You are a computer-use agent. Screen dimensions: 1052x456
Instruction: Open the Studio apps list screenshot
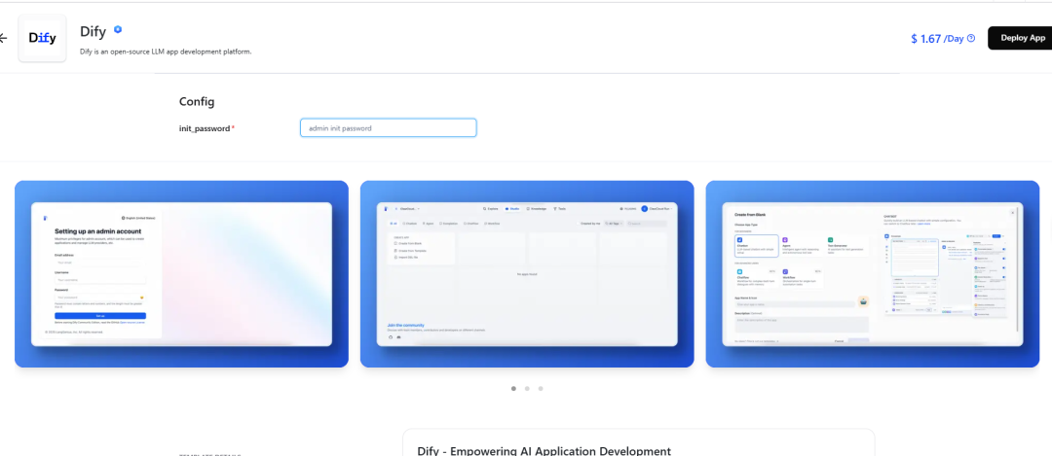tap(527, 273)
